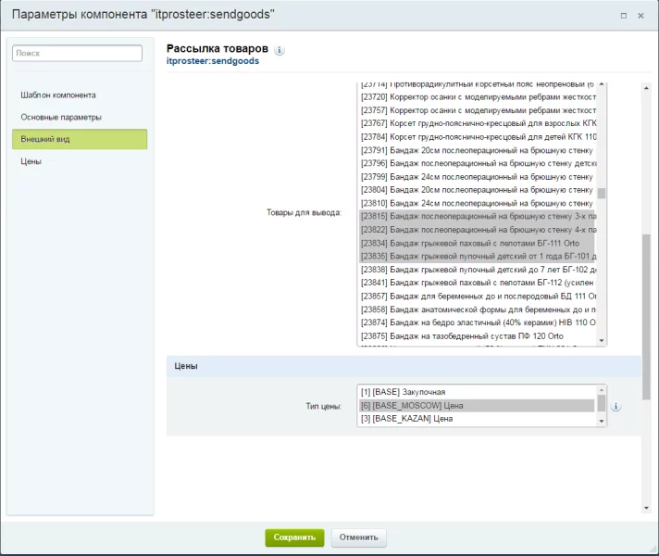Select price type [1] [BASE] Закупочная
Screen dimensions: 659x556
click(x=477, y=392)
